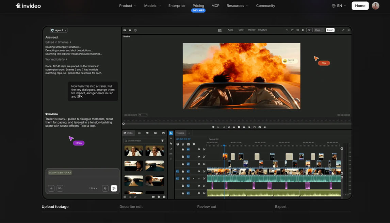Toggle the lock on track V4
Image resolution: width=390 pixels, height=223 pixels.
[x=183, y=149]
